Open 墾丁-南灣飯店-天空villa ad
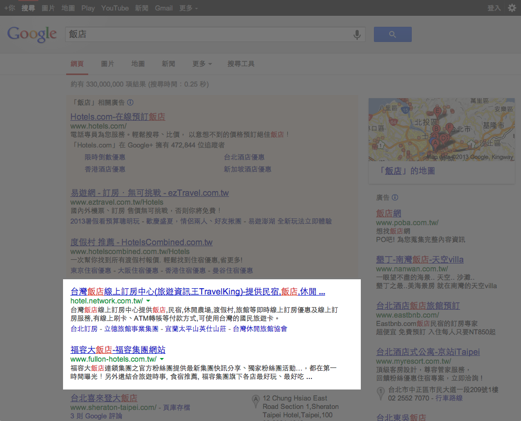The image size is (521, 421). click(420, 260)
